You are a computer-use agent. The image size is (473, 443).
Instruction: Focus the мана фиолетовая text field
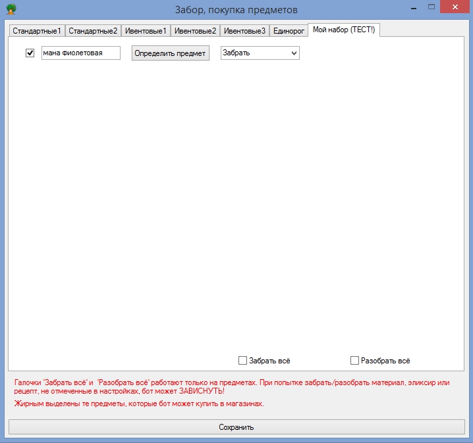click(x=80, y=53)
